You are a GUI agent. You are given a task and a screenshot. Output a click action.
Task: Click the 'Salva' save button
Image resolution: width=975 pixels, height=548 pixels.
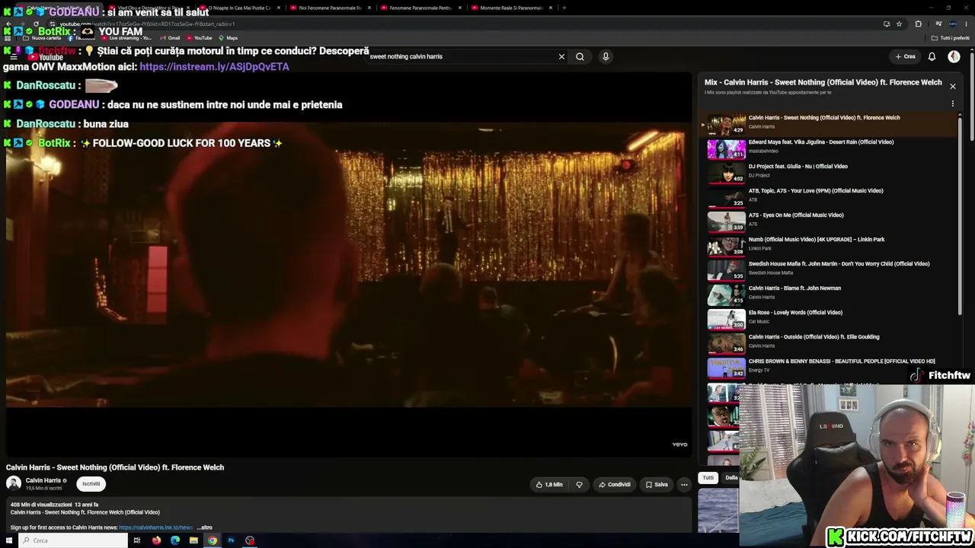657,485
